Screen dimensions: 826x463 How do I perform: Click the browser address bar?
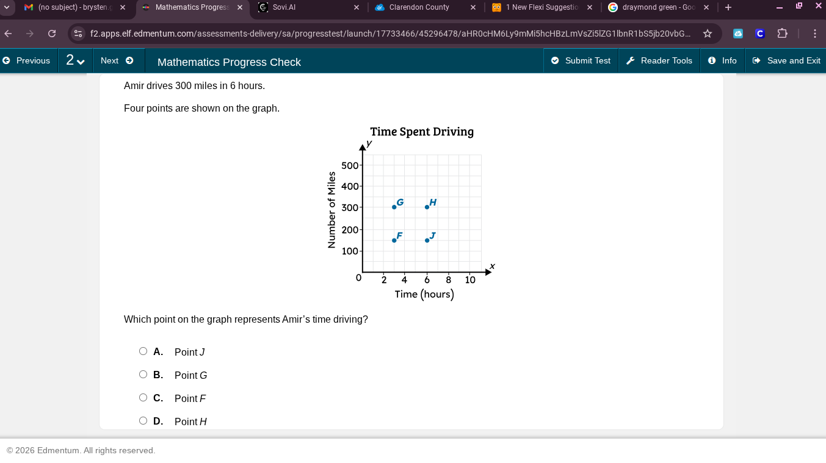[366, 34]
